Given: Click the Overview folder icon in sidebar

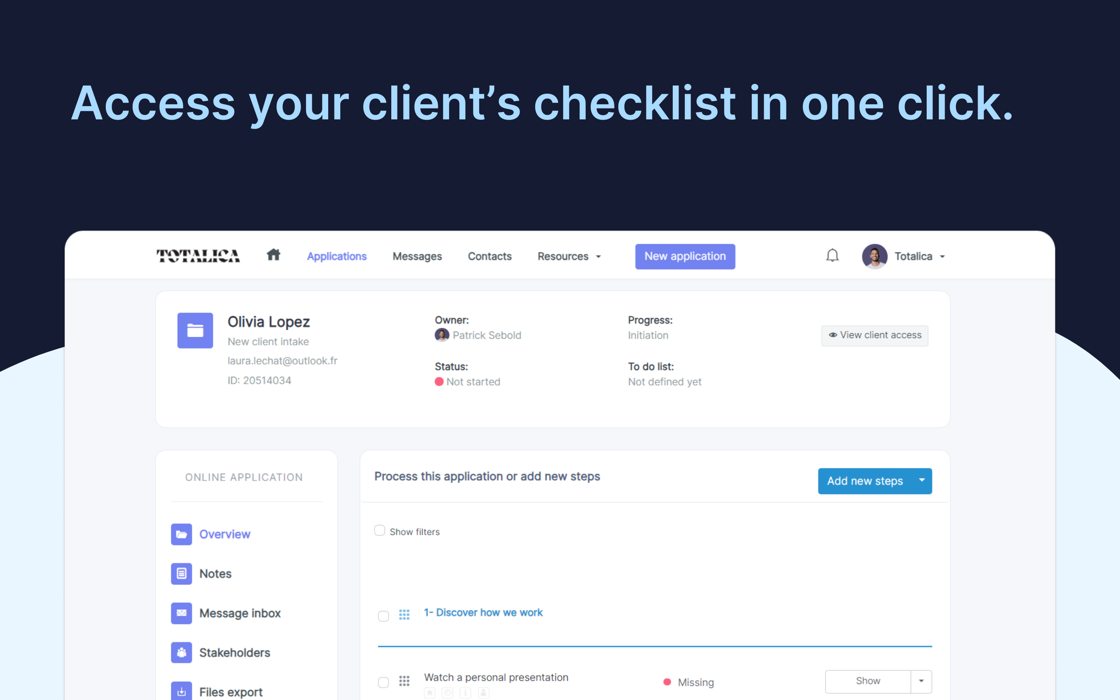Looking at the screenshot, I should (182, 534).
